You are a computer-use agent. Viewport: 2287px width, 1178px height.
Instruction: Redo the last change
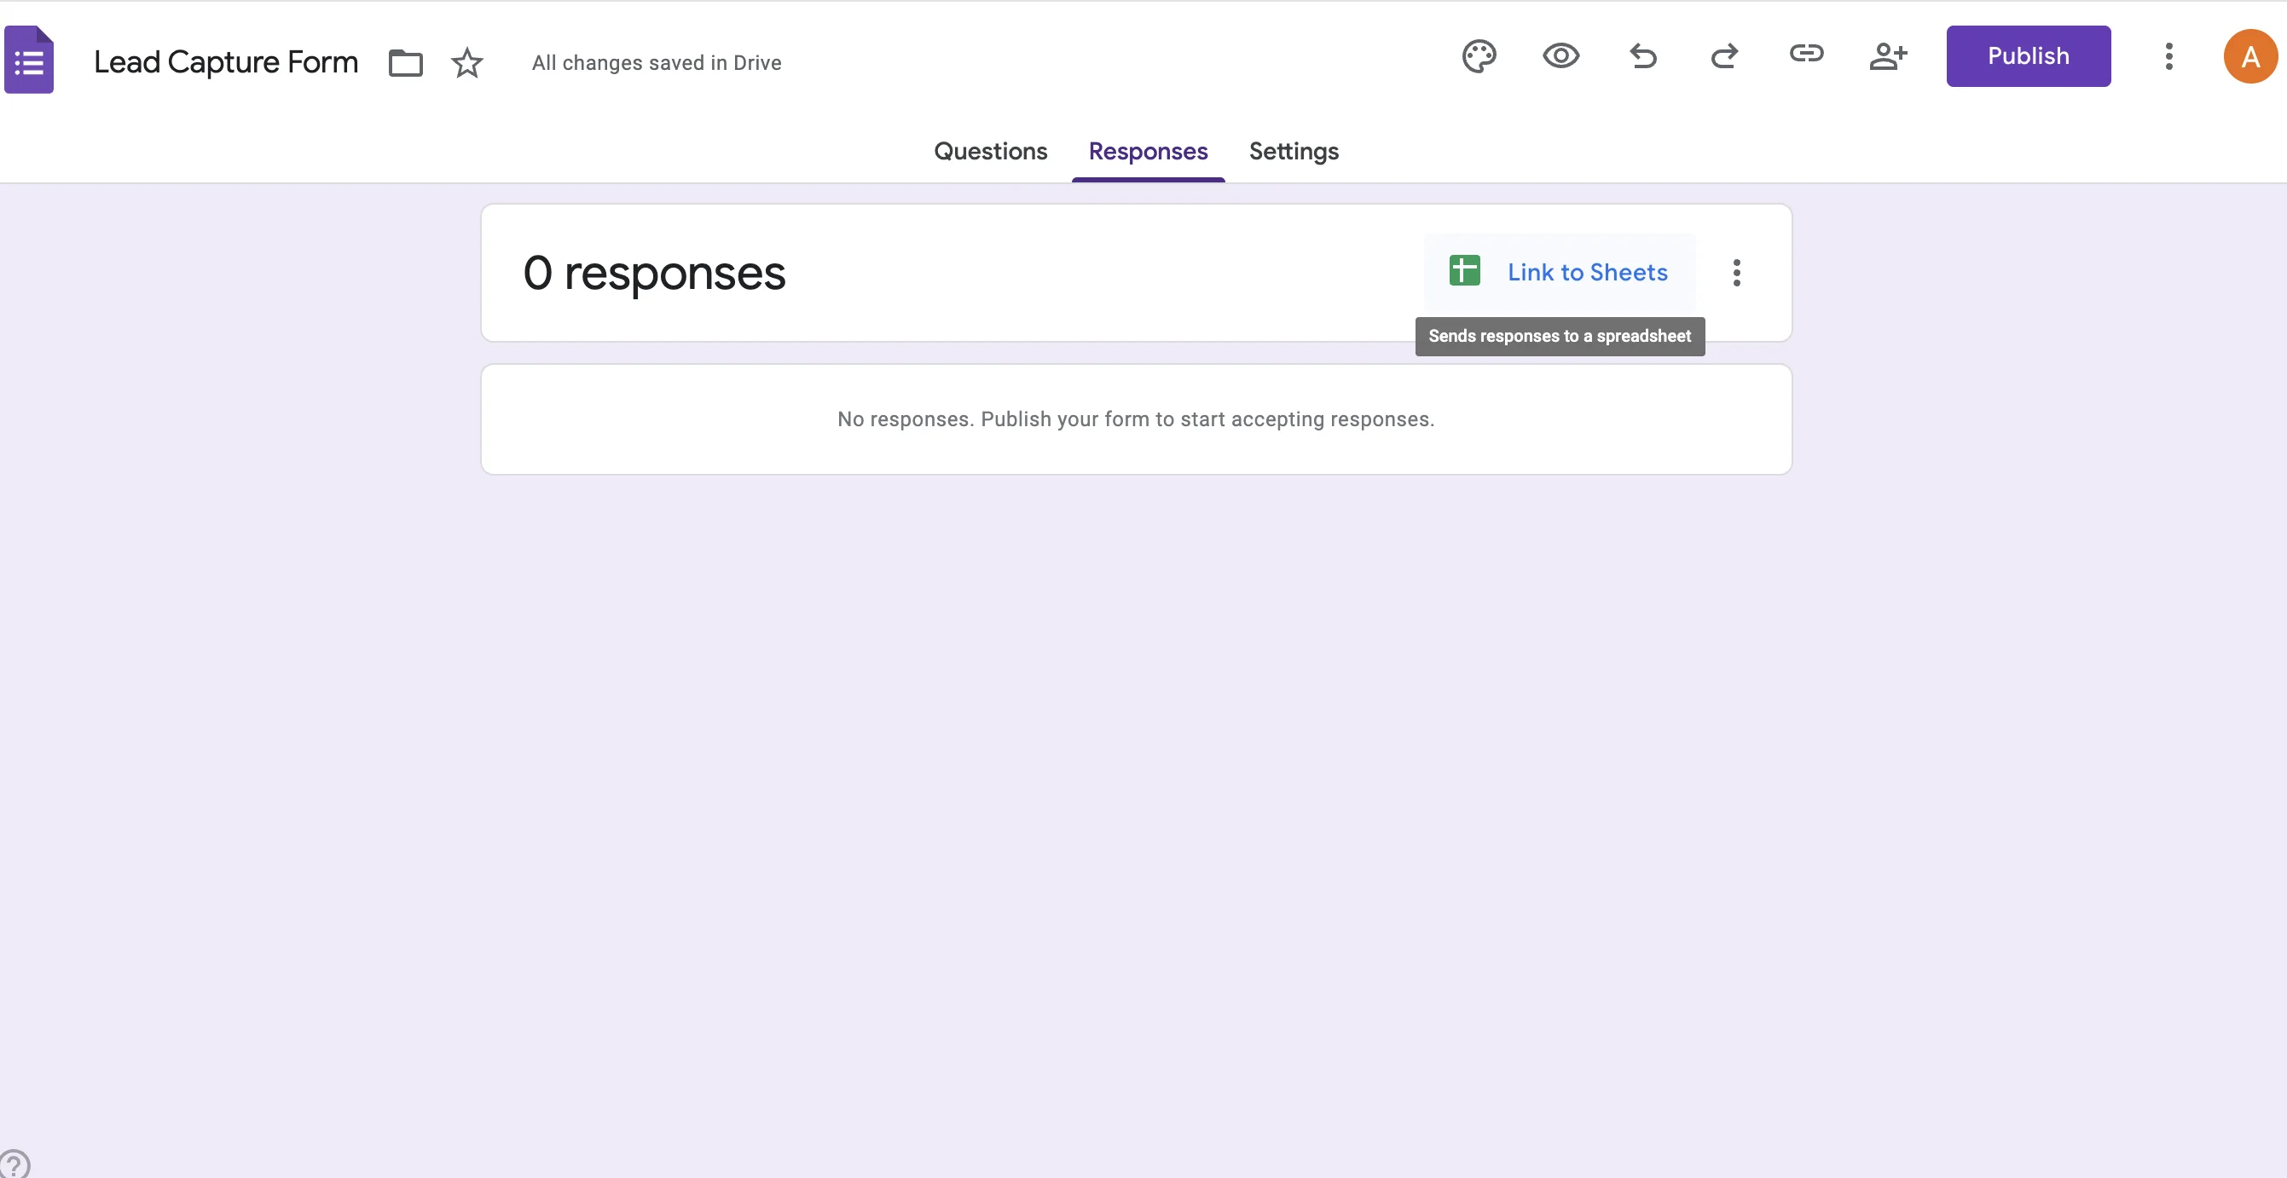pos(1725,56)
